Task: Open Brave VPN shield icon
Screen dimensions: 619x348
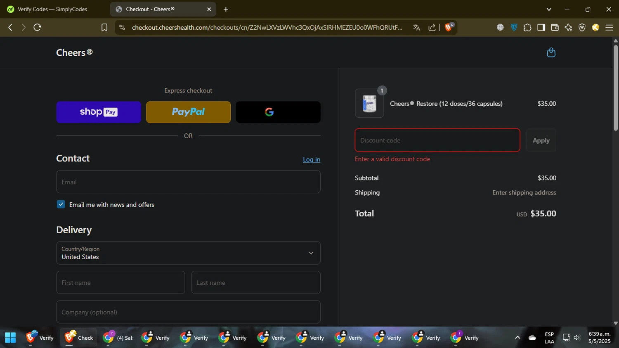Action: [582, 27]
